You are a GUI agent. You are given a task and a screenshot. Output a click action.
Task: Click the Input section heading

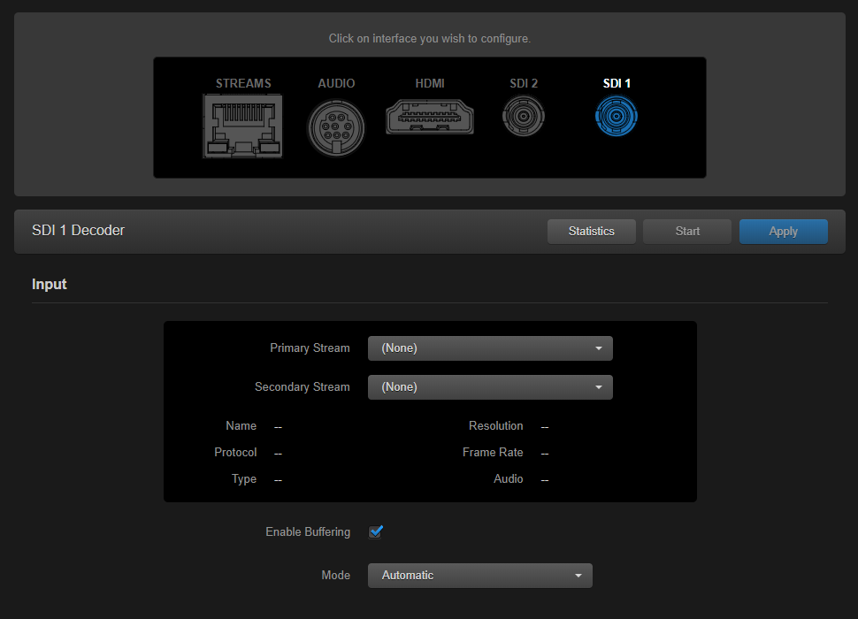pyautogui.click(x=49, y=284)
